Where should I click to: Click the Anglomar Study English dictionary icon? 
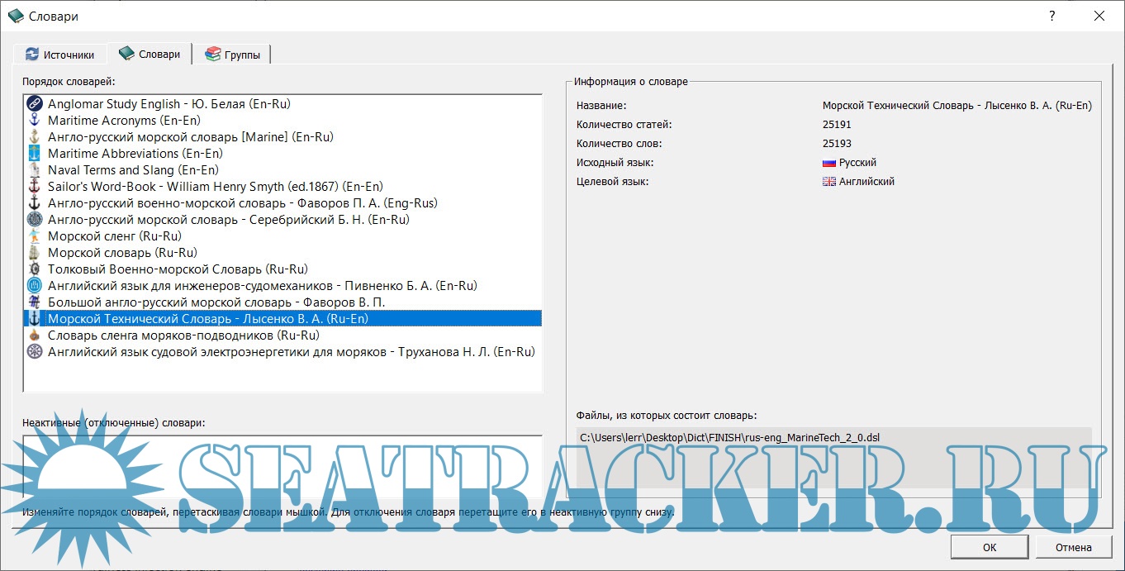[35, 104]
